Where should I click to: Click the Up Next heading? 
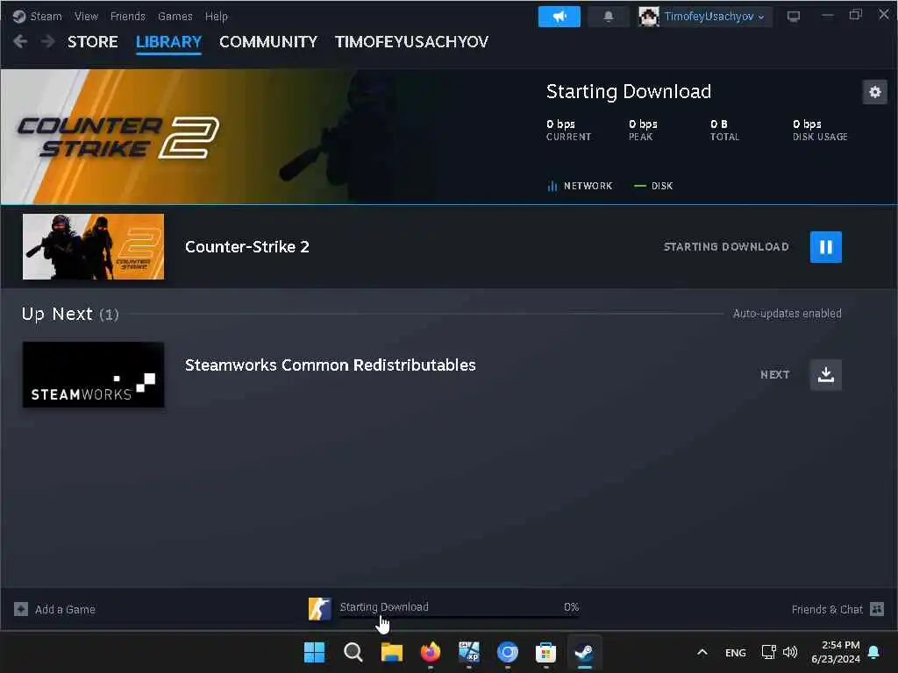click(57, 314)
